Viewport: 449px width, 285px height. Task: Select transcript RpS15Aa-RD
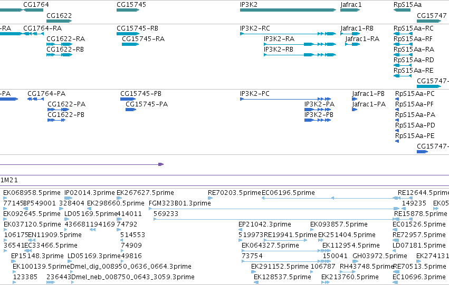(x=414, y=60)
